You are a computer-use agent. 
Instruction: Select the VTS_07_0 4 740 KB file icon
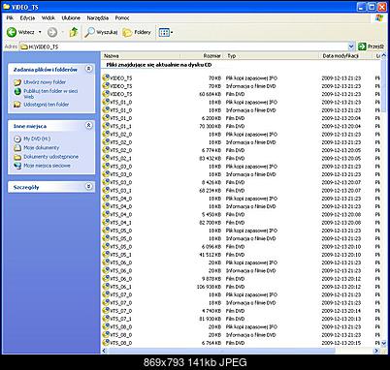click(x=106, y=311)
